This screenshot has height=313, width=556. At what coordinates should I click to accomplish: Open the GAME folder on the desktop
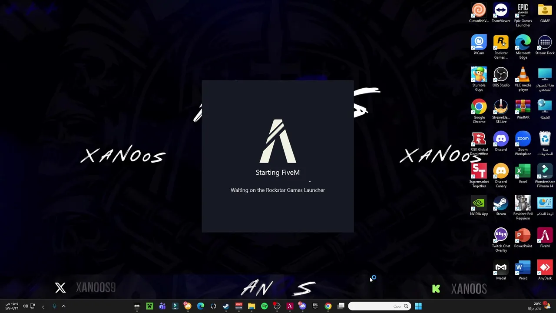(545, 13)
